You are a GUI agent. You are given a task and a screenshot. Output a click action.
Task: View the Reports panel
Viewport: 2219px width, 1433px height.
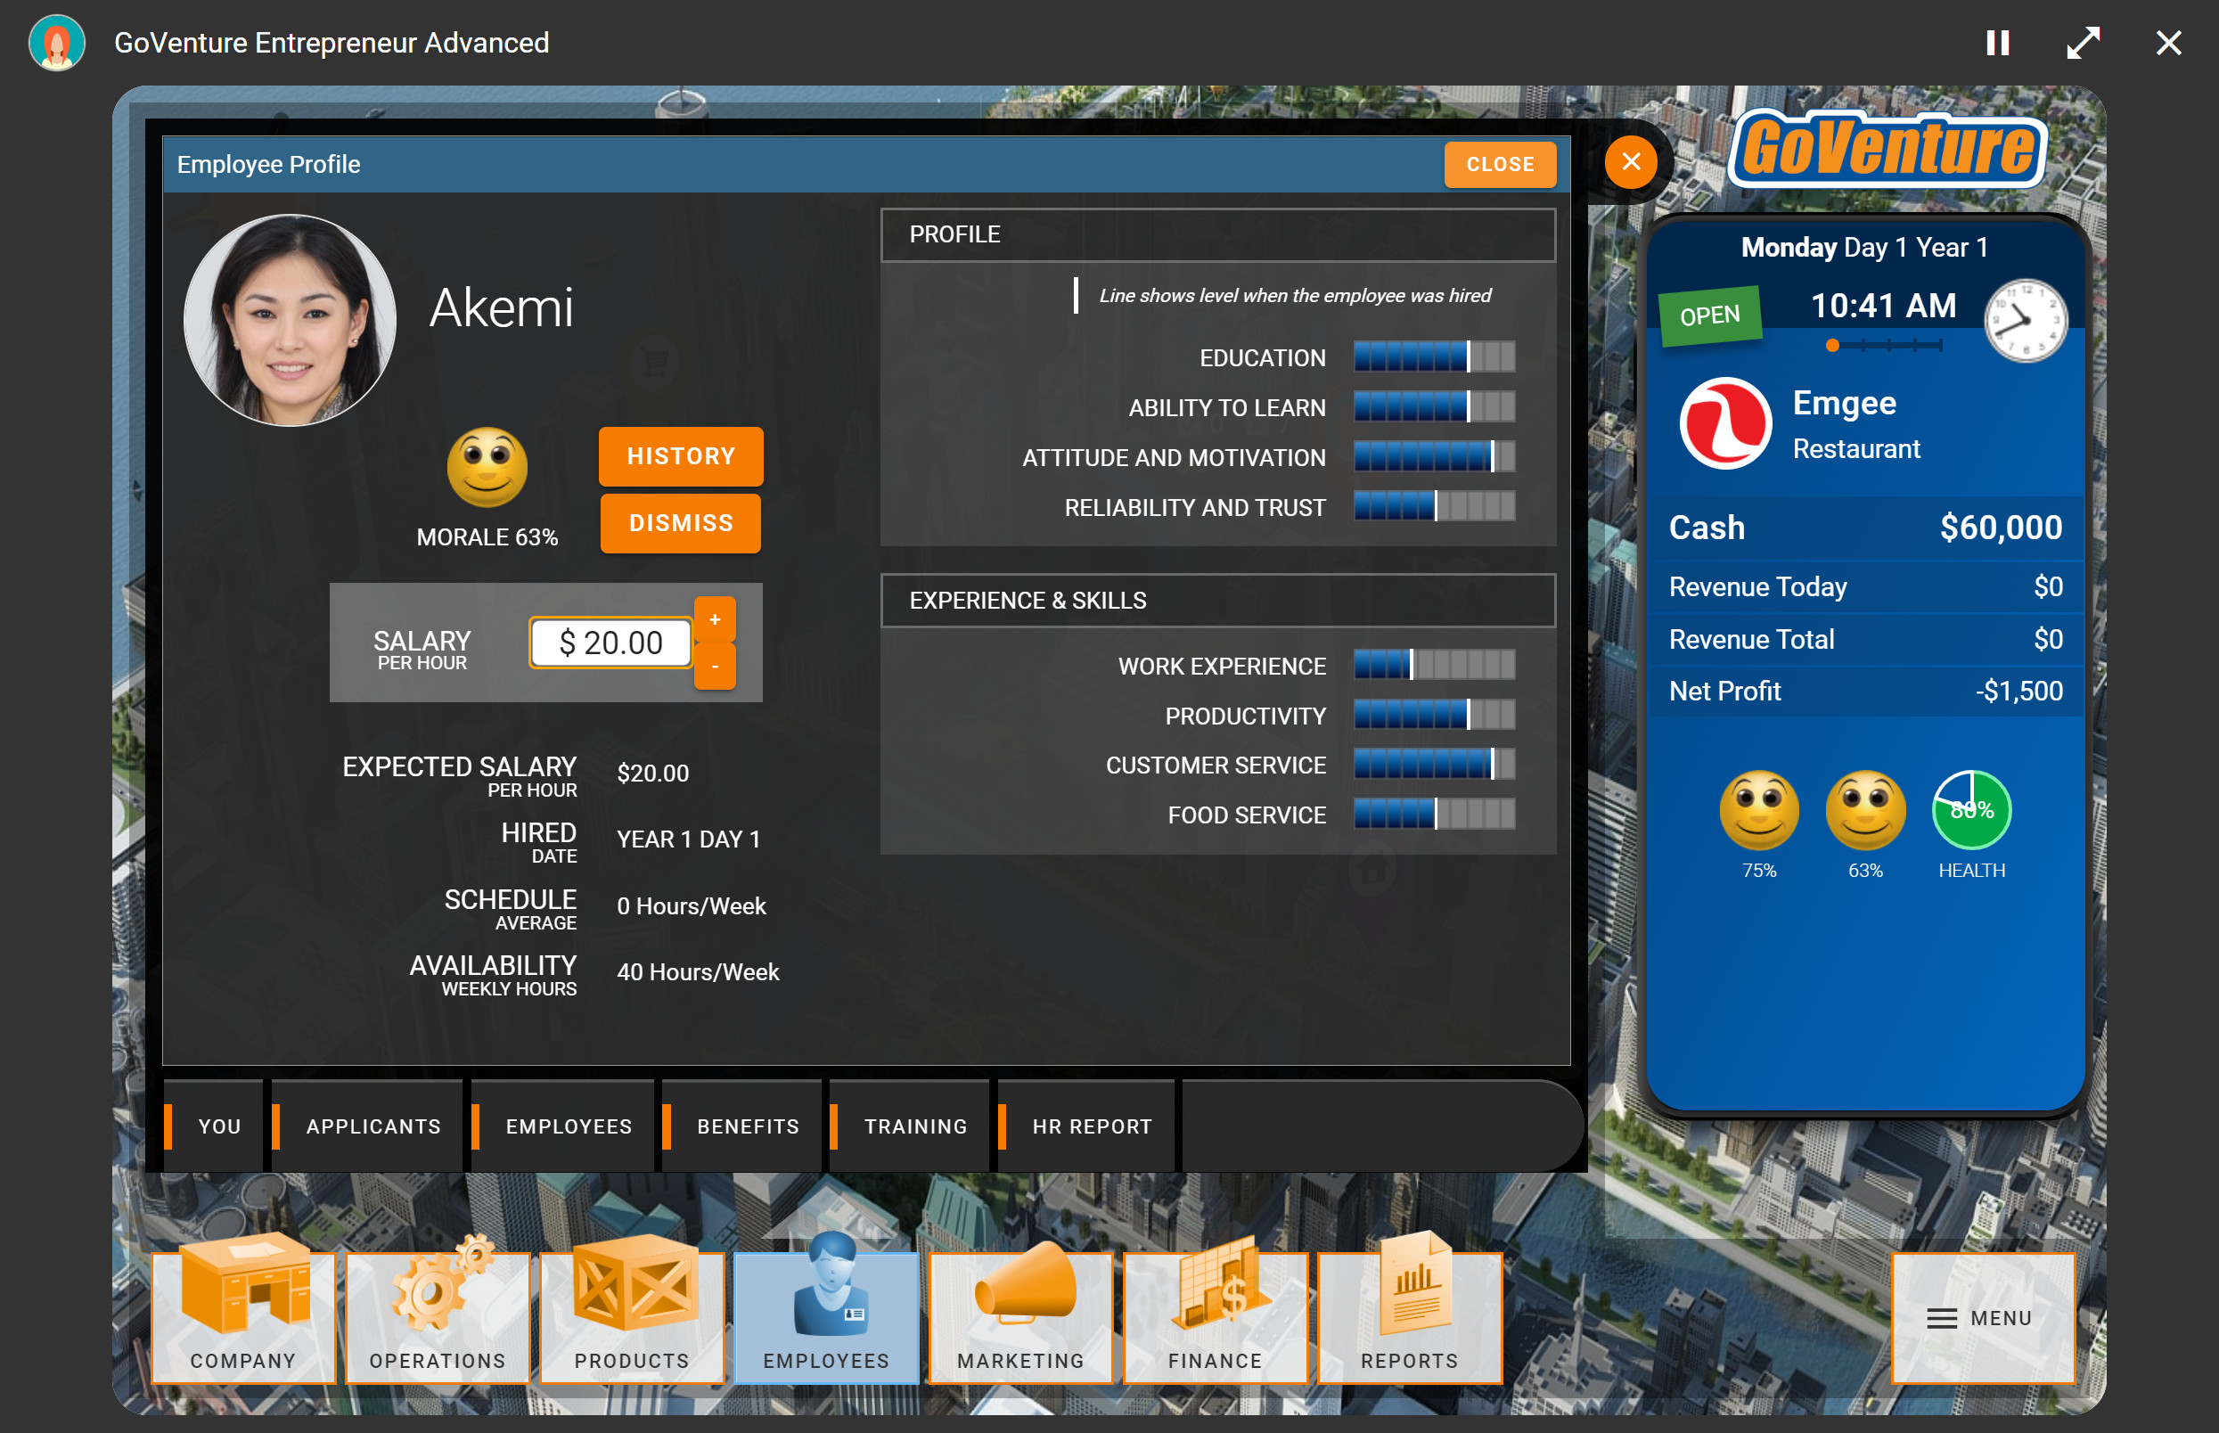click(1409, 1316)
